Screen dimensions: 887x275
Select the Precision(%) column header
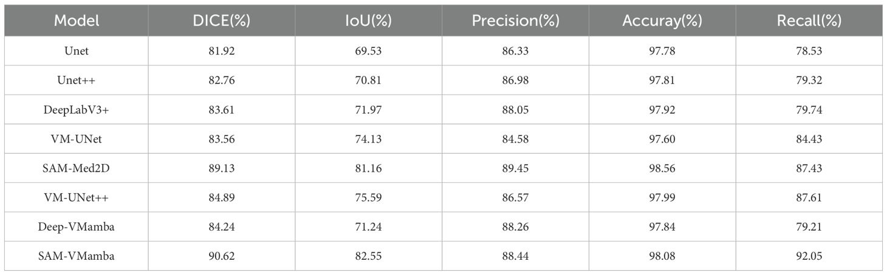pos(515,21)
